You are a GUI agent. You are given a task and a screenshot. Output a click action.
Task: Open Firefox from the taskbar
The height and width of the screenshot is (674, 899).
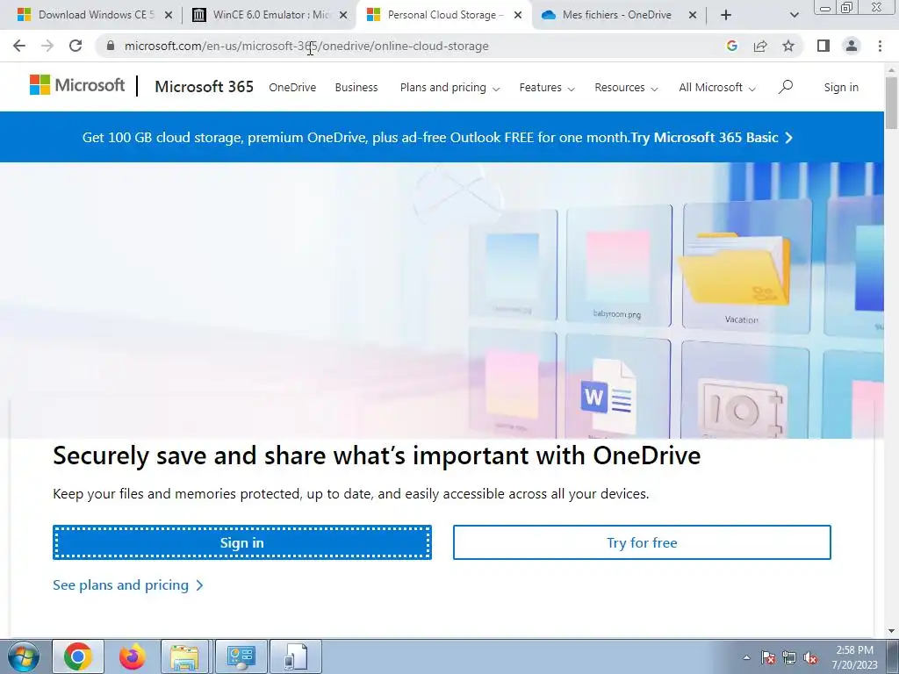[132, 656]
